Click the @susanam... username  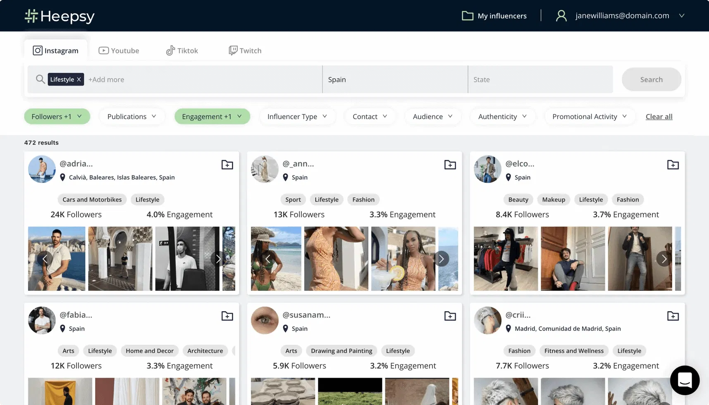click(x=306, y=315)
